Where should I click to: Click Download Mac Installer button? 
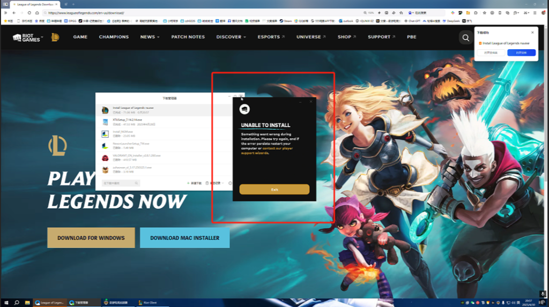[x=185, y=238]
